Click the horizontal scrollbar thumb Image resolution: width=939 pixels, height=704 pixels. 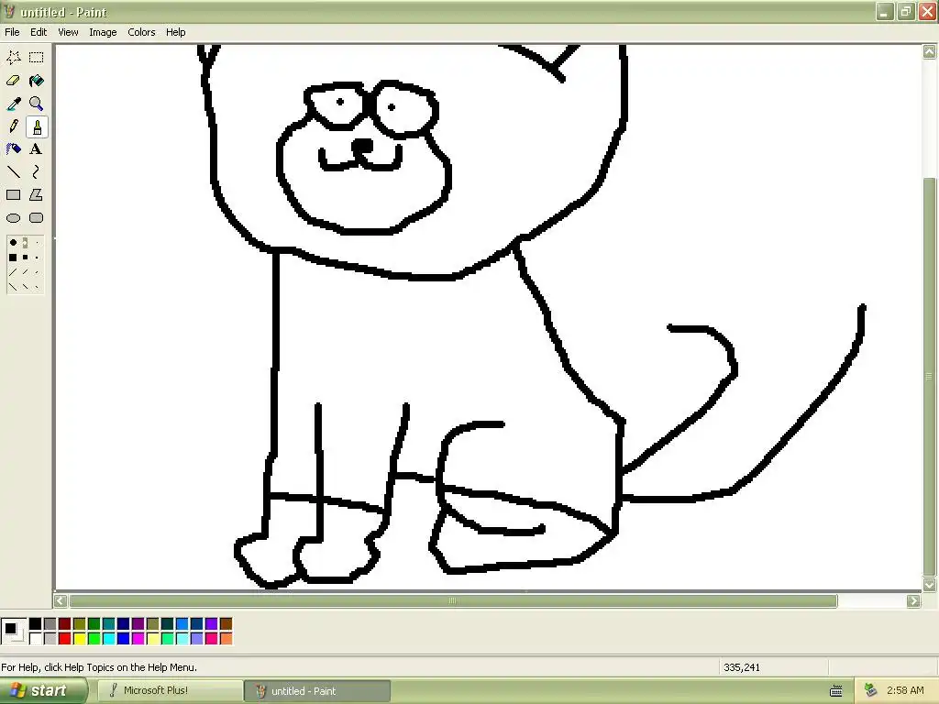point(453,600)
